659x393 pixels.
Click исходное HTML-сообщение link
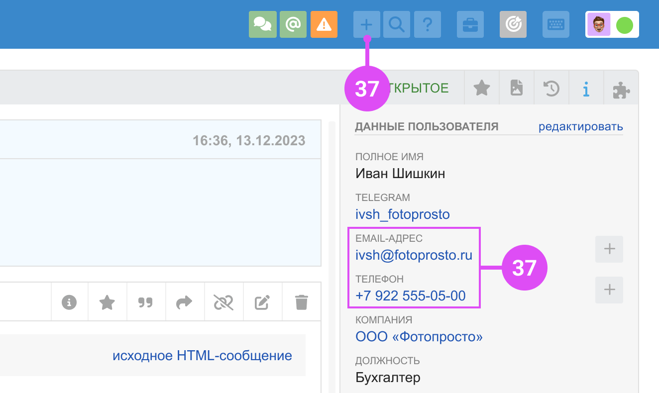click(x=202, y=356)
